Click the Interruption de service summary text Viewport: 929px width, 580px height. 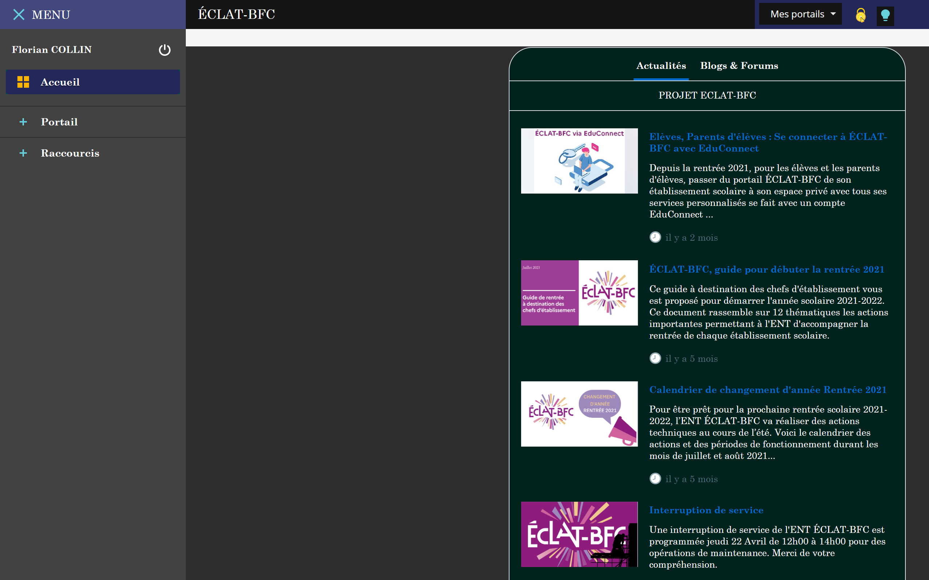[x=768, y=547]
